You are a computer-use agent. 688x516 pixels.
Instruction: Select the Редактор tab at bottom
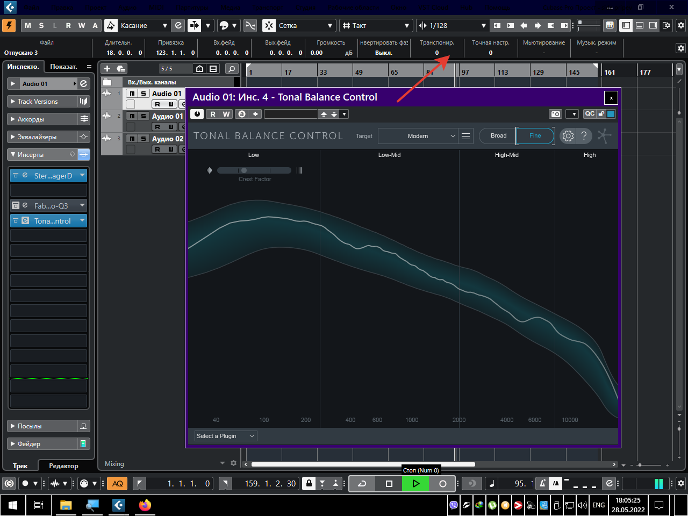(x=63, y=466)
